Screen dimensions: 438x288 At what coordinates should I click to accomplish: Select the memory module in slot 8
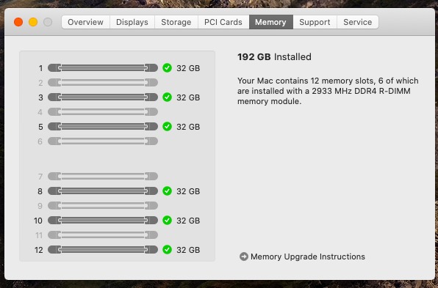point(103,191)
